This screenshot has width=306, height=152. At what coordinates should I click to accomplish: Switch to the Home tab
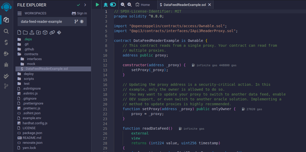(143, 5)
